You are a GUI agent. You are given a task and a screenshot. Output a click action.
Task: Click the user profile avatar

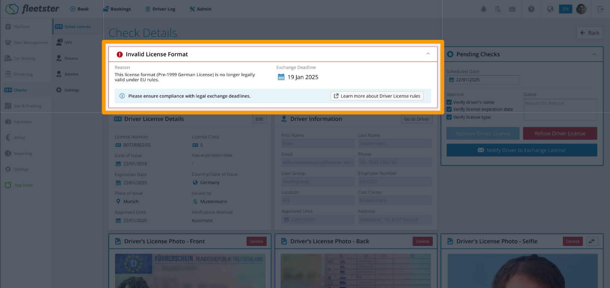(581, 9)
